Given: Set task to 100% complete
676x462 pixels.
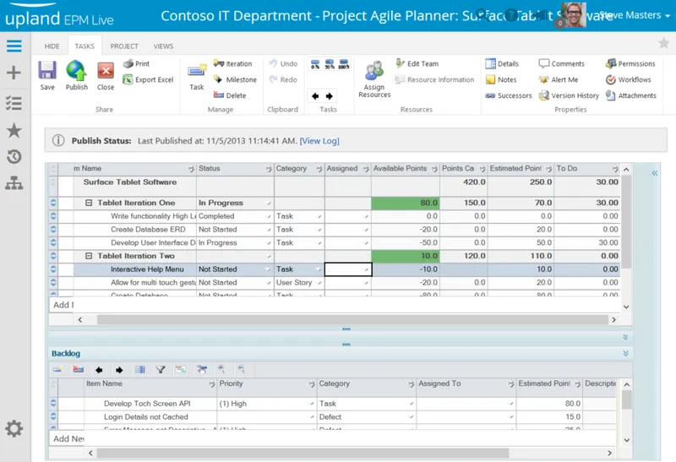Looking at the screenshot, I should click(x=344, y=64).
